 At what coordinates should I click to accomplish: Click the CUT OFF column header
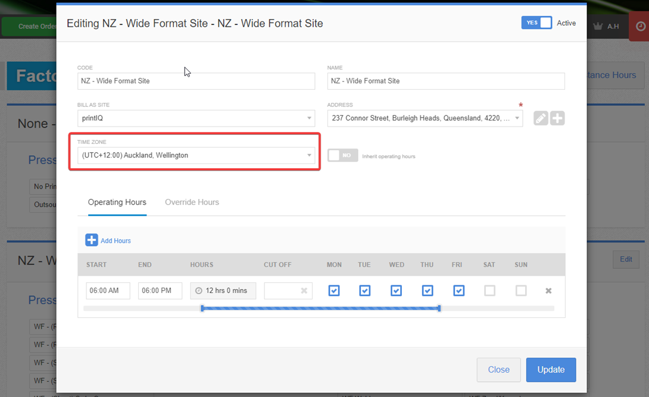(277, 264)
